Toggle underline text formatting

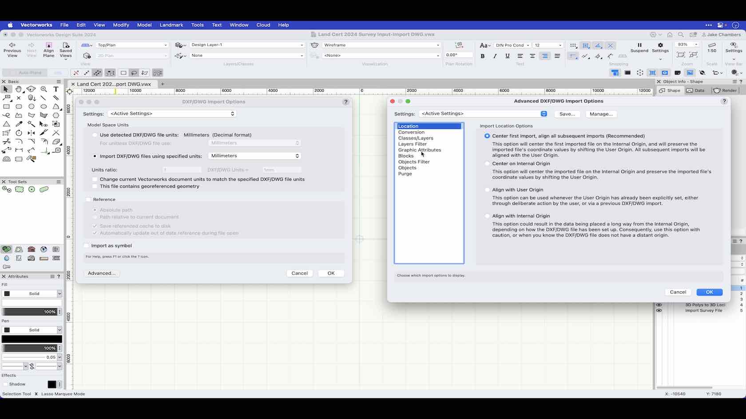tap(508, 56)
